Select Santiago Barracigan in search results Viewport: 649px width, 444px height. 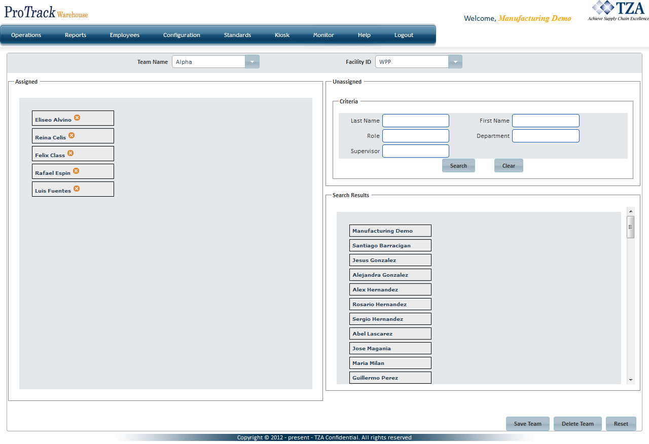pyautogui.click(x=390, y=245)
